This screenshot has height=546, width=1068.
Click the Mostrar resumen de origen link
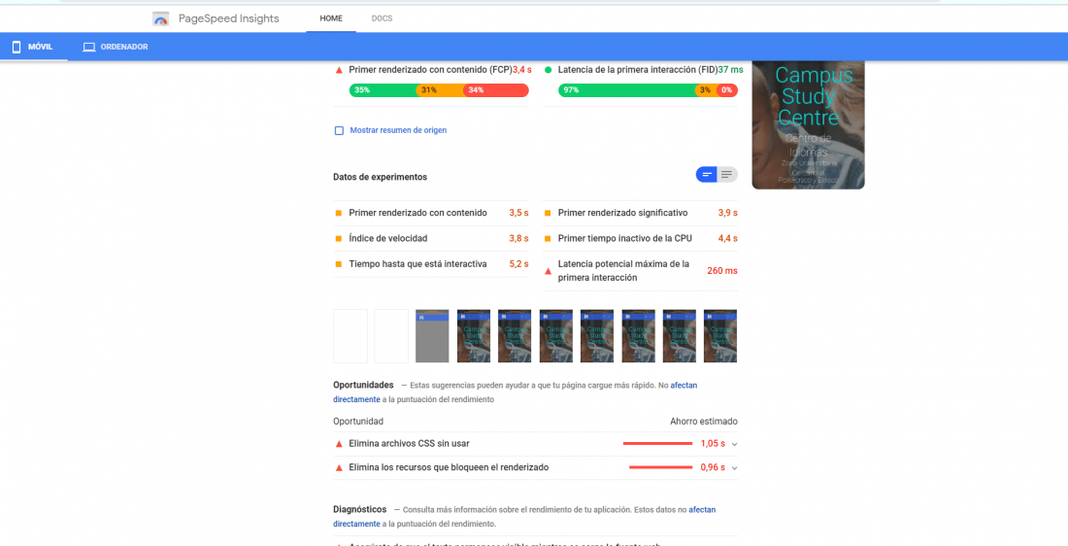(398, 130)
